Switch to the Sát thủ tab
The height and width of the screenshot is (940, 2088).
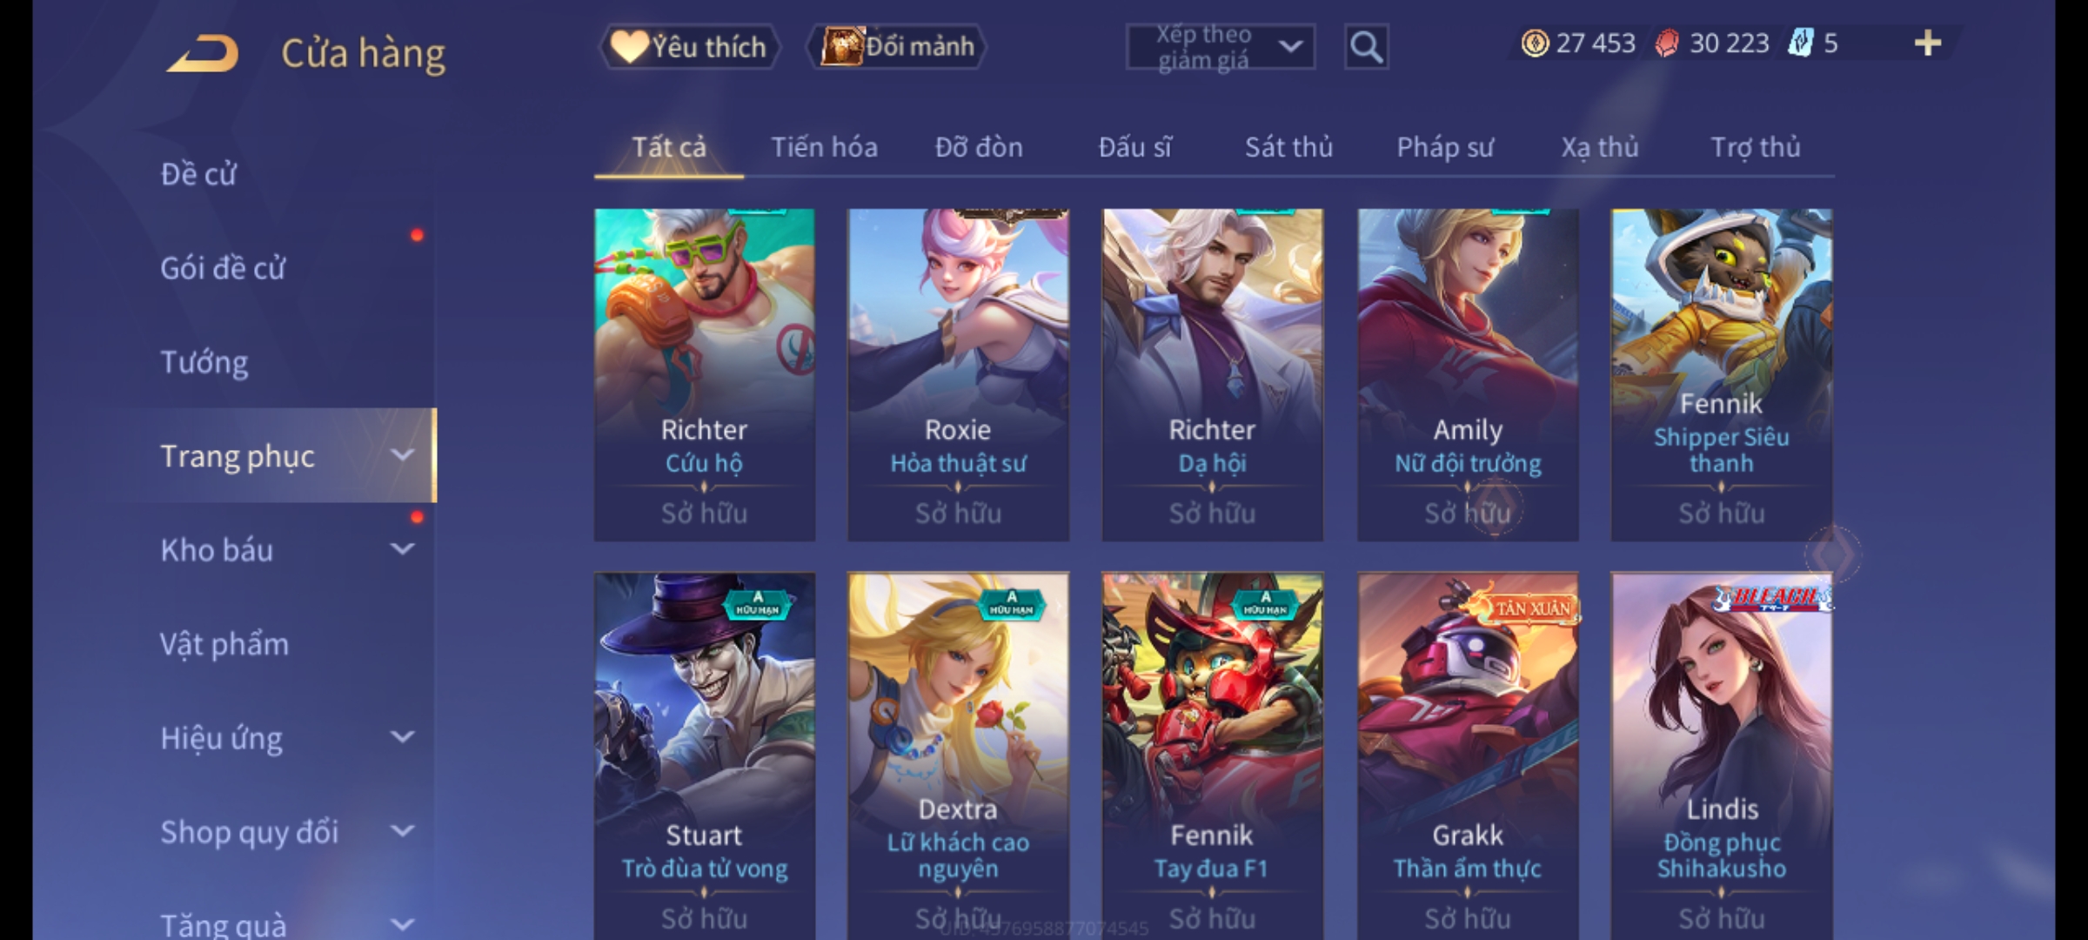pyautogui.click(x=1288, y=147)
